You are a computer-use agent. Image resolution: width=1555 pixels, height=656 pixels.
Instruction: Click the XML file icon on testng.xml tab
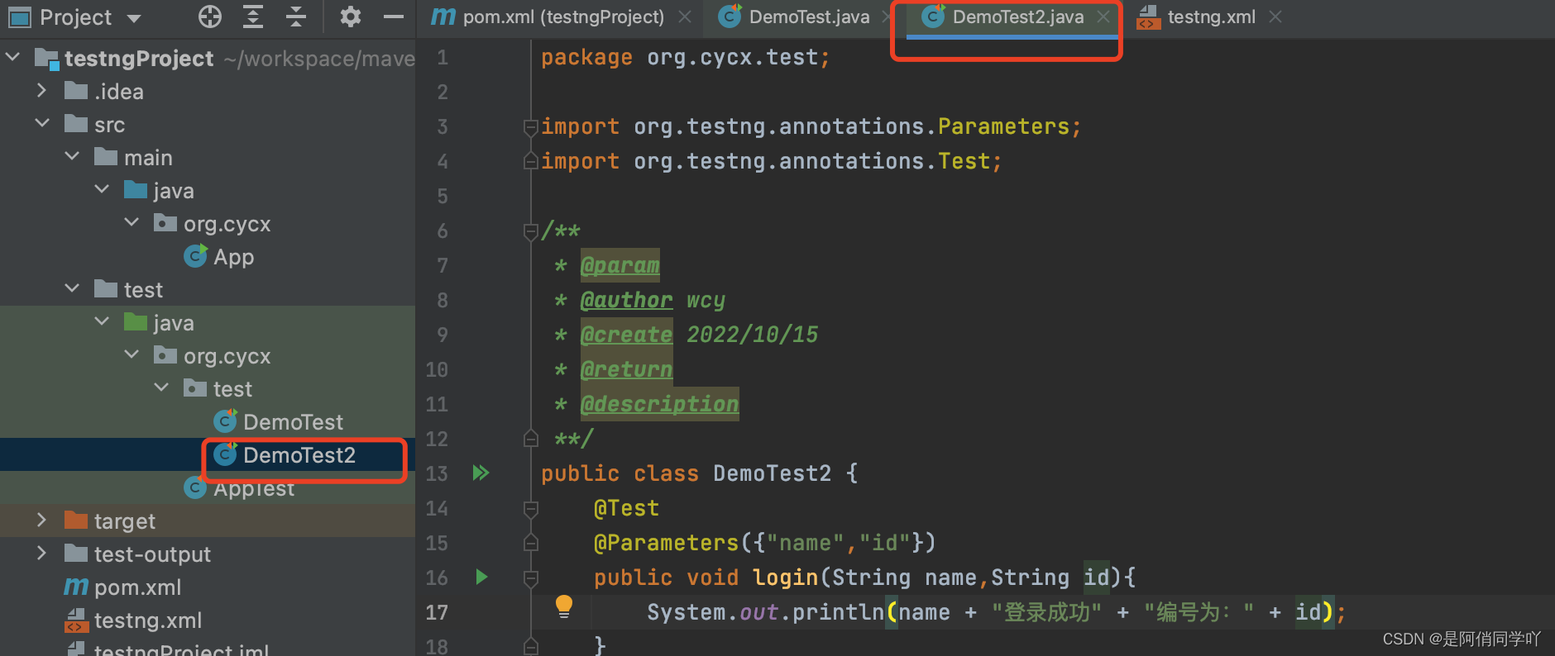click(x=1148, y=17)
